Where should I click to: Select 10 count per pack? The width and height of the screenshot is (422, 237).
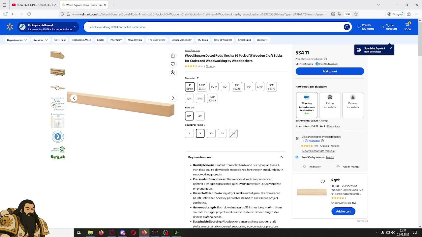211,133
